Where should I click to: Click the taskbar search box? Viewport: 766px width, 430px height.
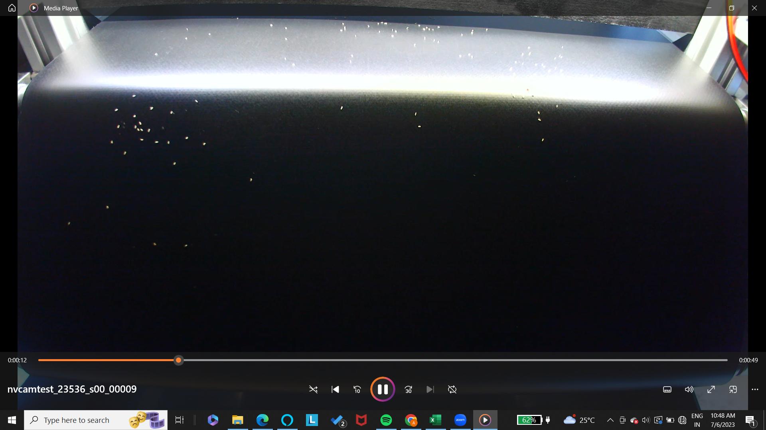click(x=96, y=420)
